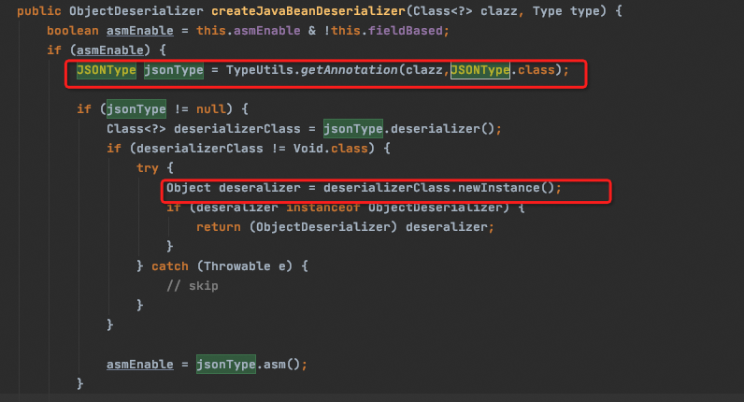This screenshot has width=744, height=402.
Task: Click jsonType before '.deserializer()'
Action: coord(353,129)
